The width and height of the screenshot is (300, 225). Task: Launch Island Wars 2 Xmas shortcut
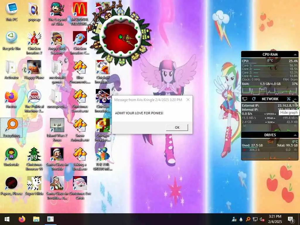57,130
